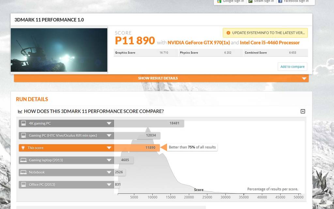Screen dimensions: 334x209
Task: Click the benchmark scene thumbnail image
Action: (59, 50)
